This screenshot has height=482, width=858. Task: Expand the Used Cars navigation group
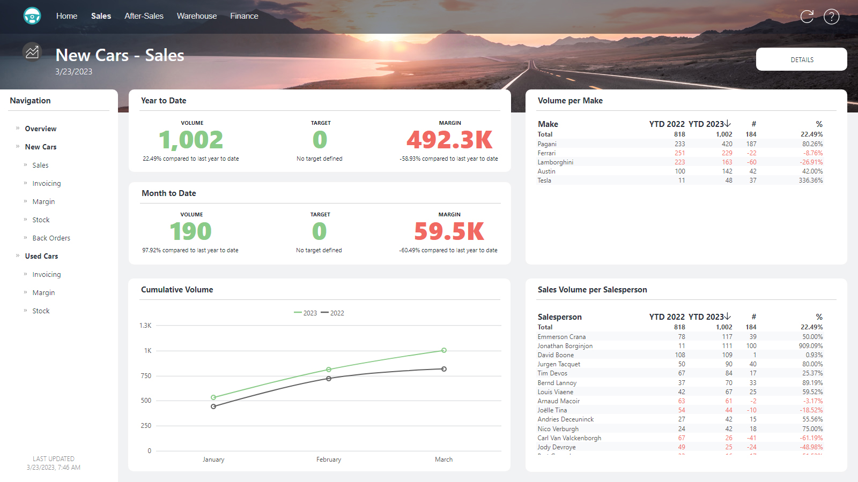click(41, 256)
